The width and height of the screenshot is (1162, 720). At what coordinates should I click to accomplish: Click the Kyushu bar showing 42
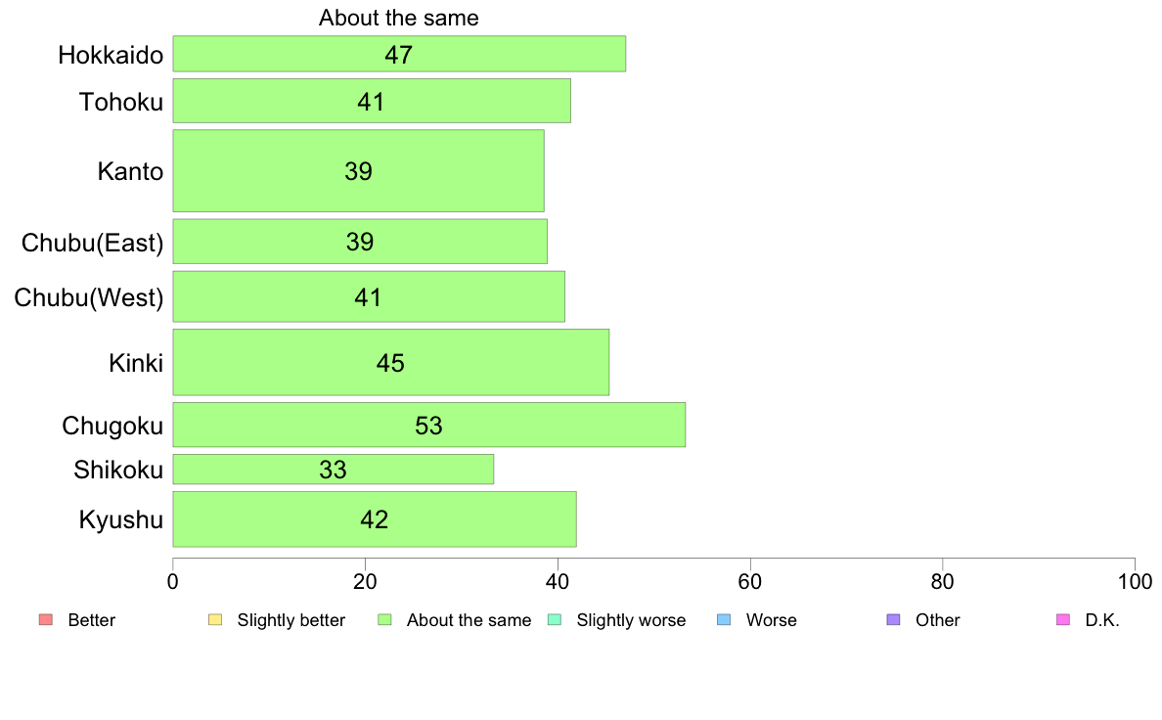pyautogui.click(x=375, y=519)
